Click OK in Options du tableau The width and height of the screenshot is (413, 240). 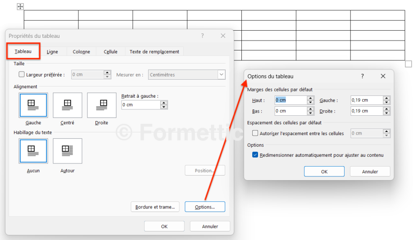coord(324,172)
